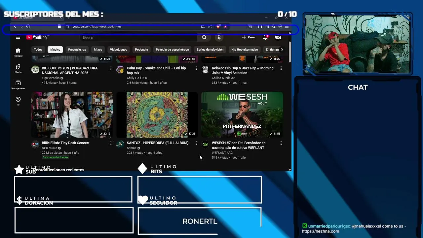The image size is (423, 238).
Task: Open the YouTube hamburger guide menu
Action: point(18,37)
